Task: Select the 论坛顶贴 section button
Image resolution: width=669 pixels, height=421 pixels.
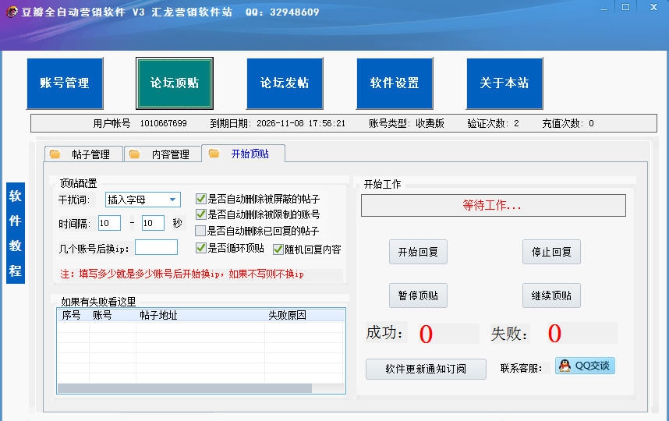Action: point(175,83)
